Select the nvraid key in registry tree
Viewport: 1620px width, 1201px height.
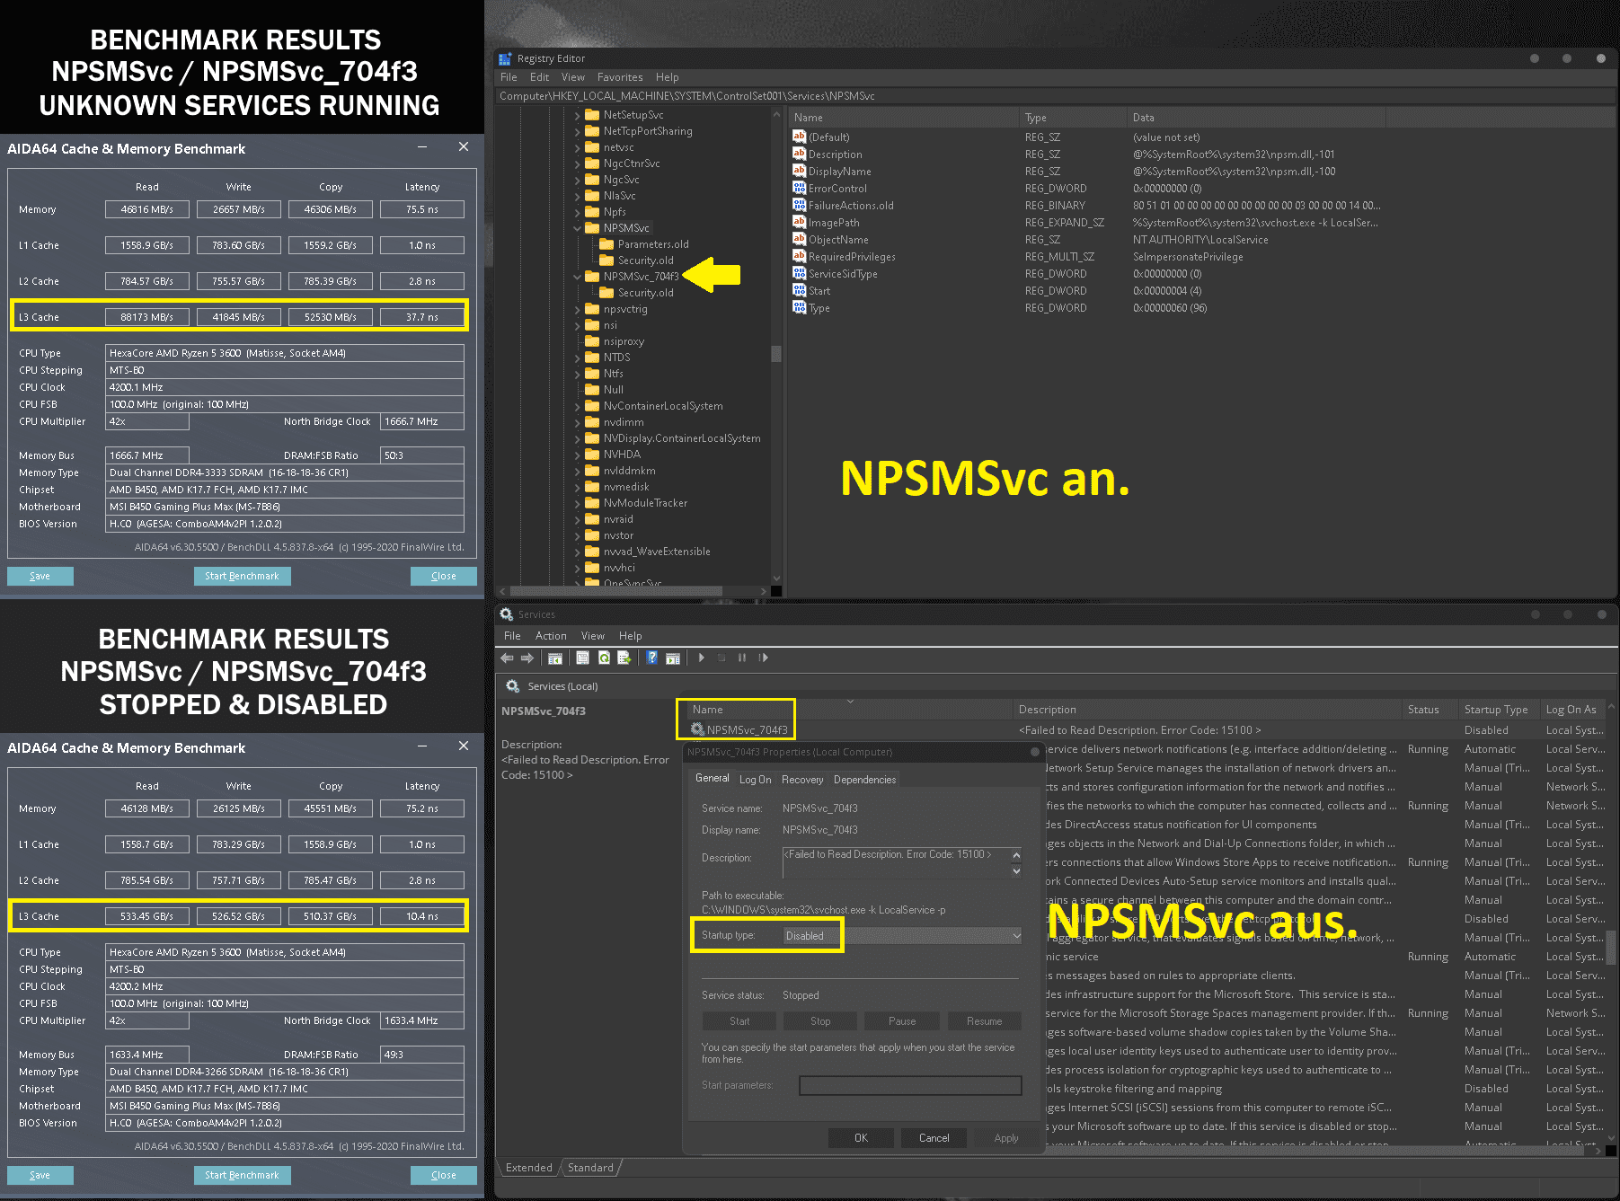tap(618, 519)
